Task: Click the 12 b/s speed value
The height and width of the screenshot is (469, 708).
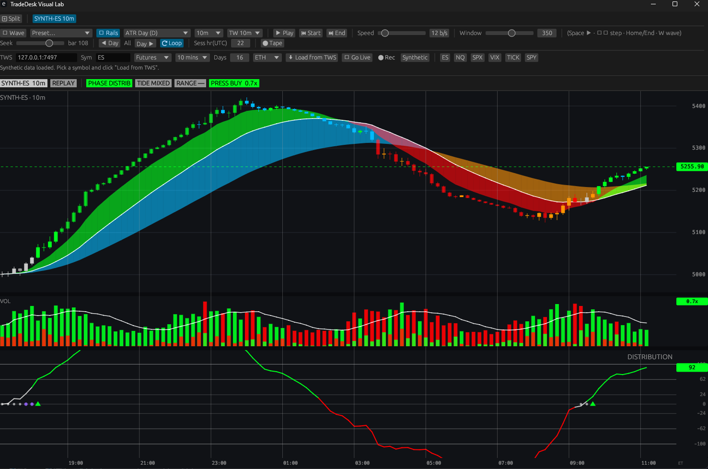Action: pyautogui.click(x=439, y=33)
